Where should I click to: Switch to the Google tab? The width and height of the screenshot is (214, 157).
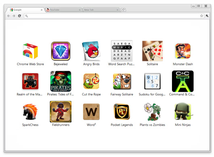[x=25, y=10]
